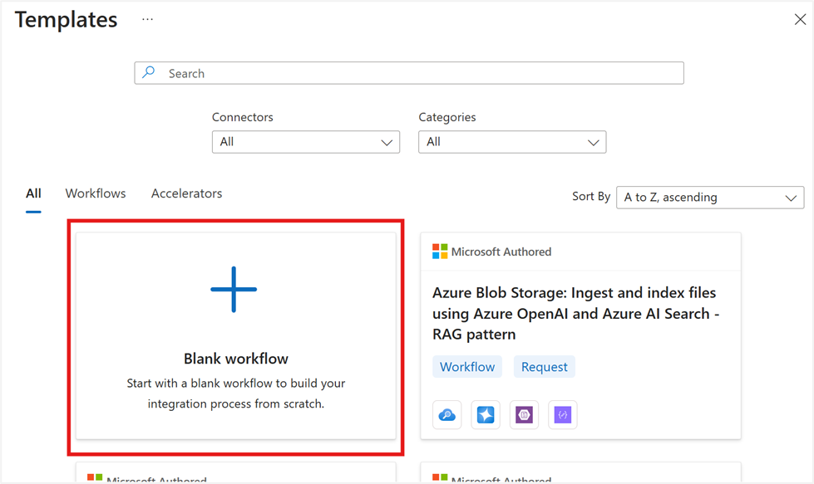Viewport: 814px width, 484px height.
Task: Open the Connectors dropdown
Action: pyautogui.click(x=306, y=142)
